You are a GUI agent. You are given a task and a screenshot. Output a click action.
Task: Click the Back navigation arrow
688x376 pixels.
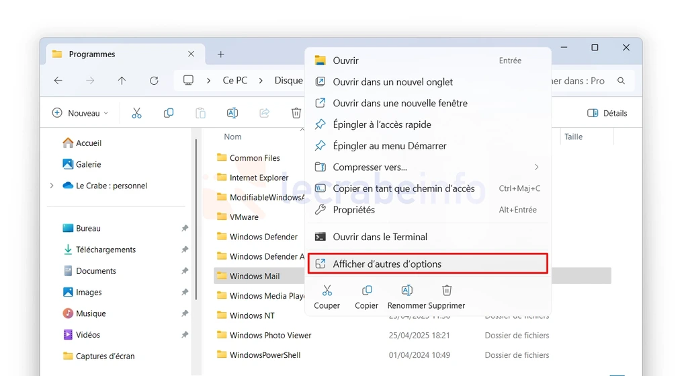click(x=58, y=81)
